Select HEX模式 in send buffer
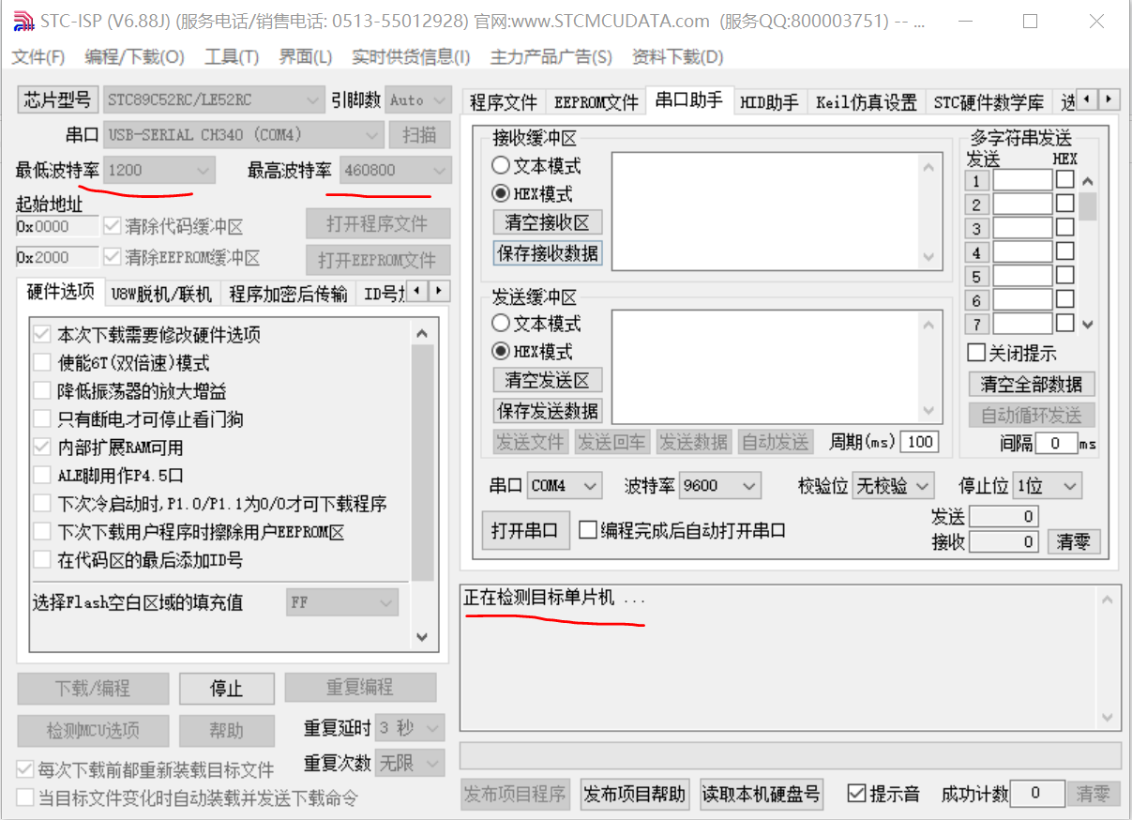Viewport: 1132px width, 820px height. click(x=532, y=352)
